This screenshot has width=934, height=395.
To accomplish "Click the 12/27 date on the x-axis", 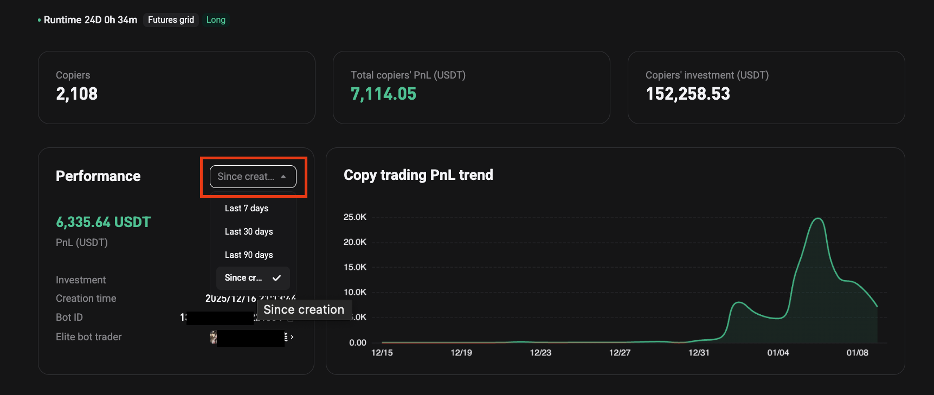I will [620, 353].
